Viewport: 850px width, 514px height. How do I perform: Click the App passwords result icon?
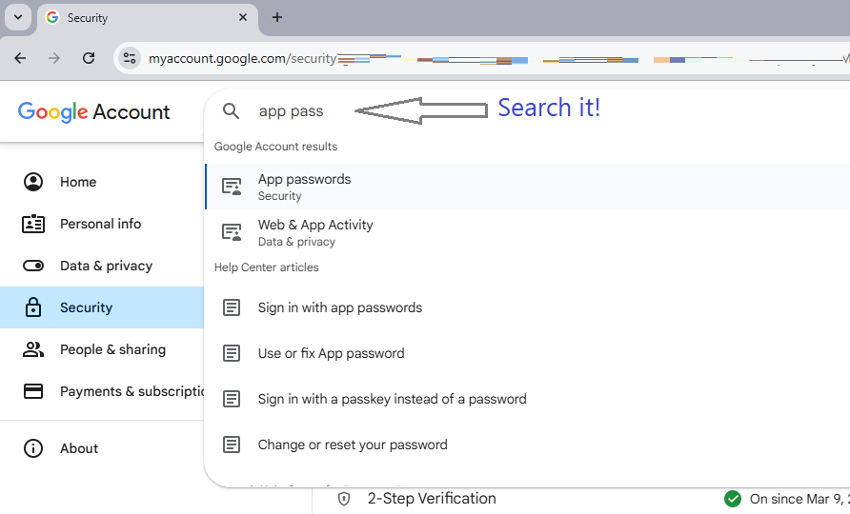coord(232,187)
